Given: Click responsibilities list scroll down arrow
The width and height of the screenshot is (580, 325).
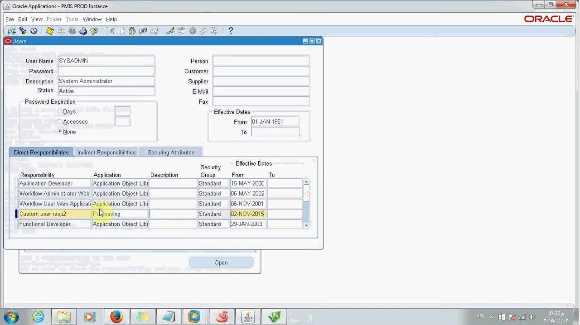Looking at the screenshot, I should tap(306, 225).
